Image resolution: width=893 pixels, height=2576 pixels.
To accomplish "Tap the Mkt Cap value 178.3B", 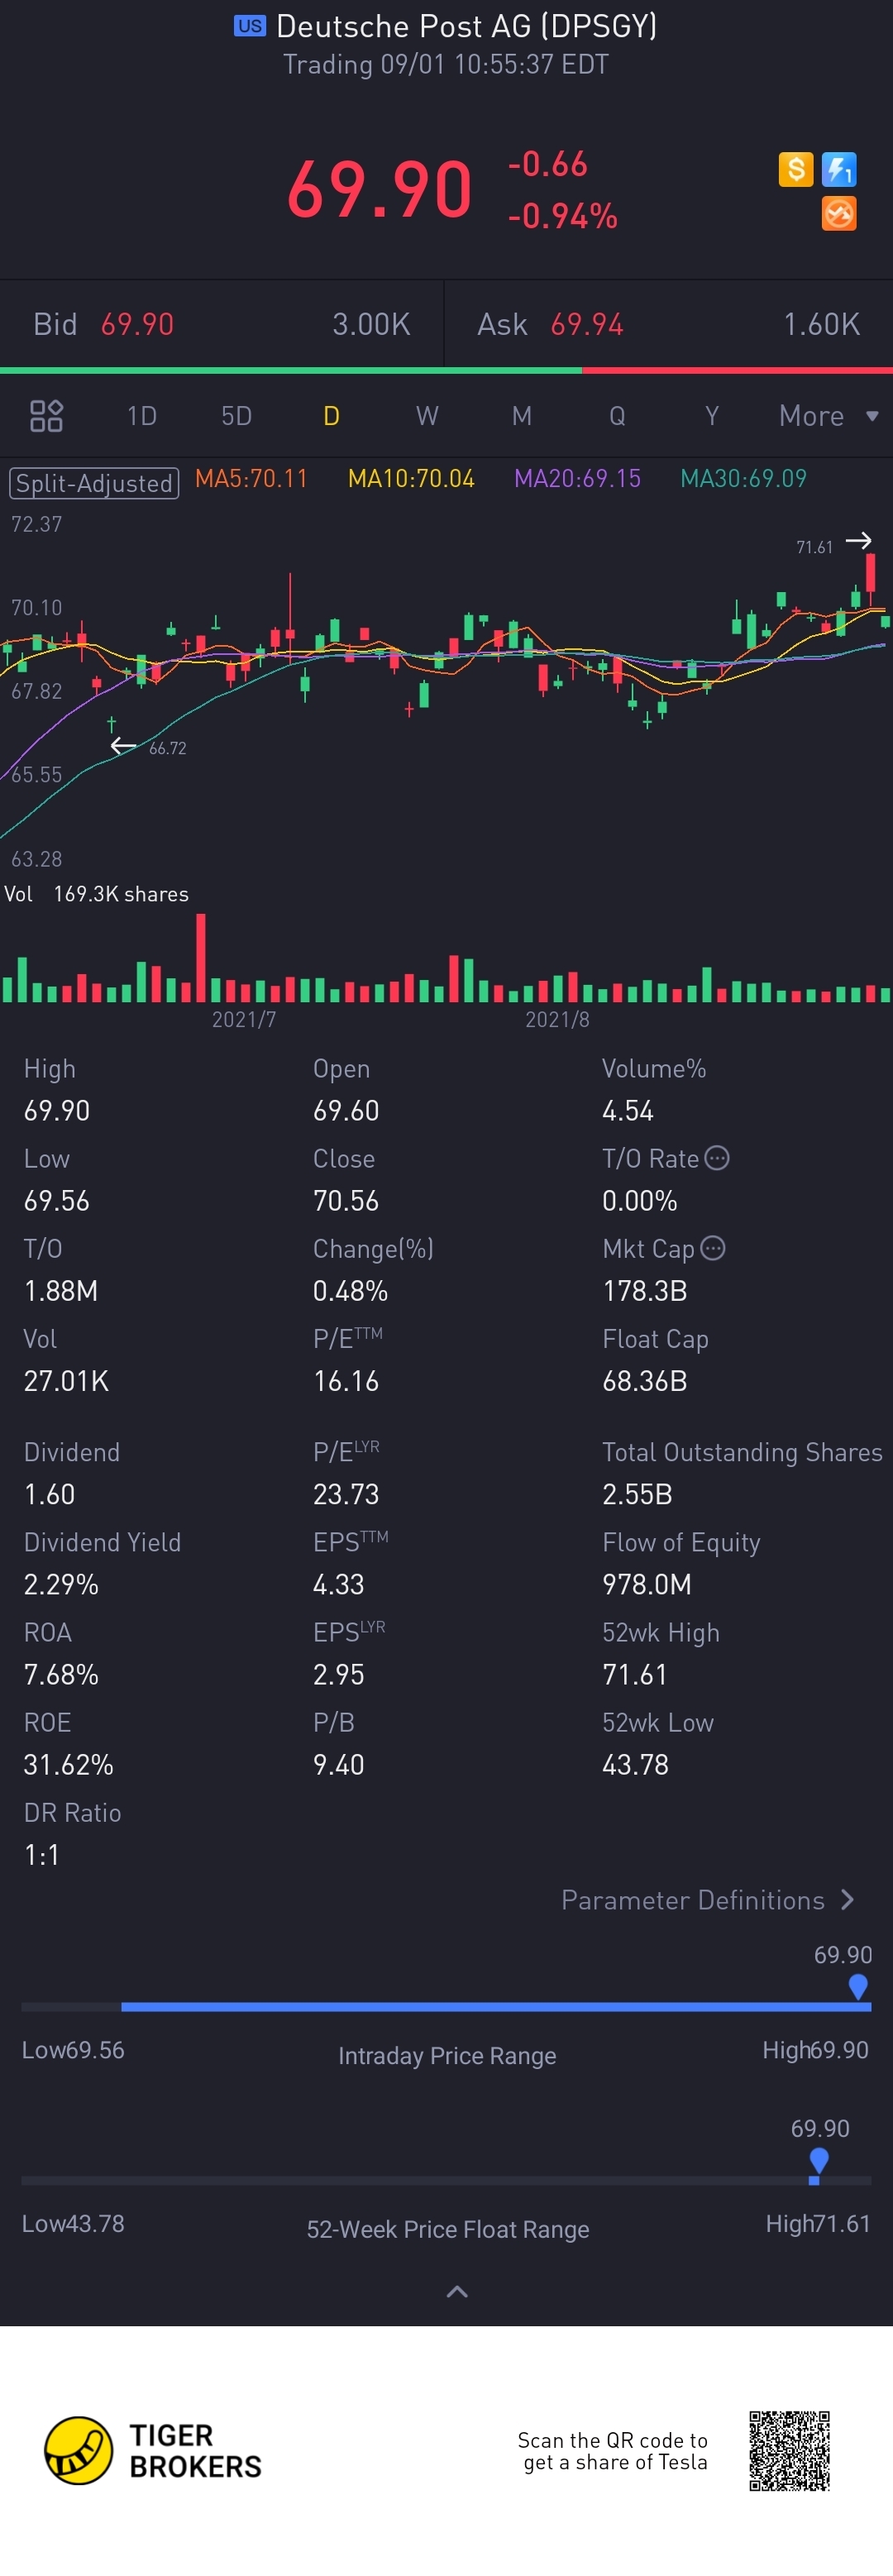I will pos(644,1291).
